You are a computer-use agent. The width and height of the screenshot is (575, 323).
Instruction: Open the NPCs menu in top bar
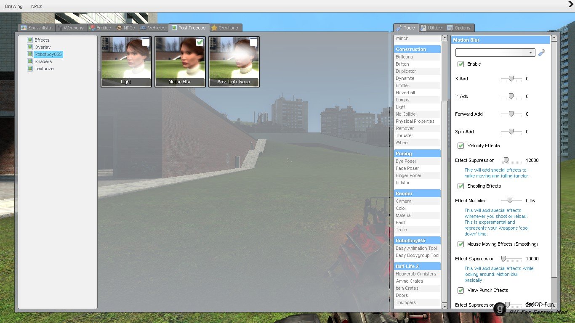coord(37,6)
